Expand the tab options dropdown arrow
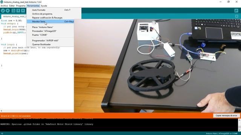241x135 pixels. pyautogui.click(x=236, y=16)
